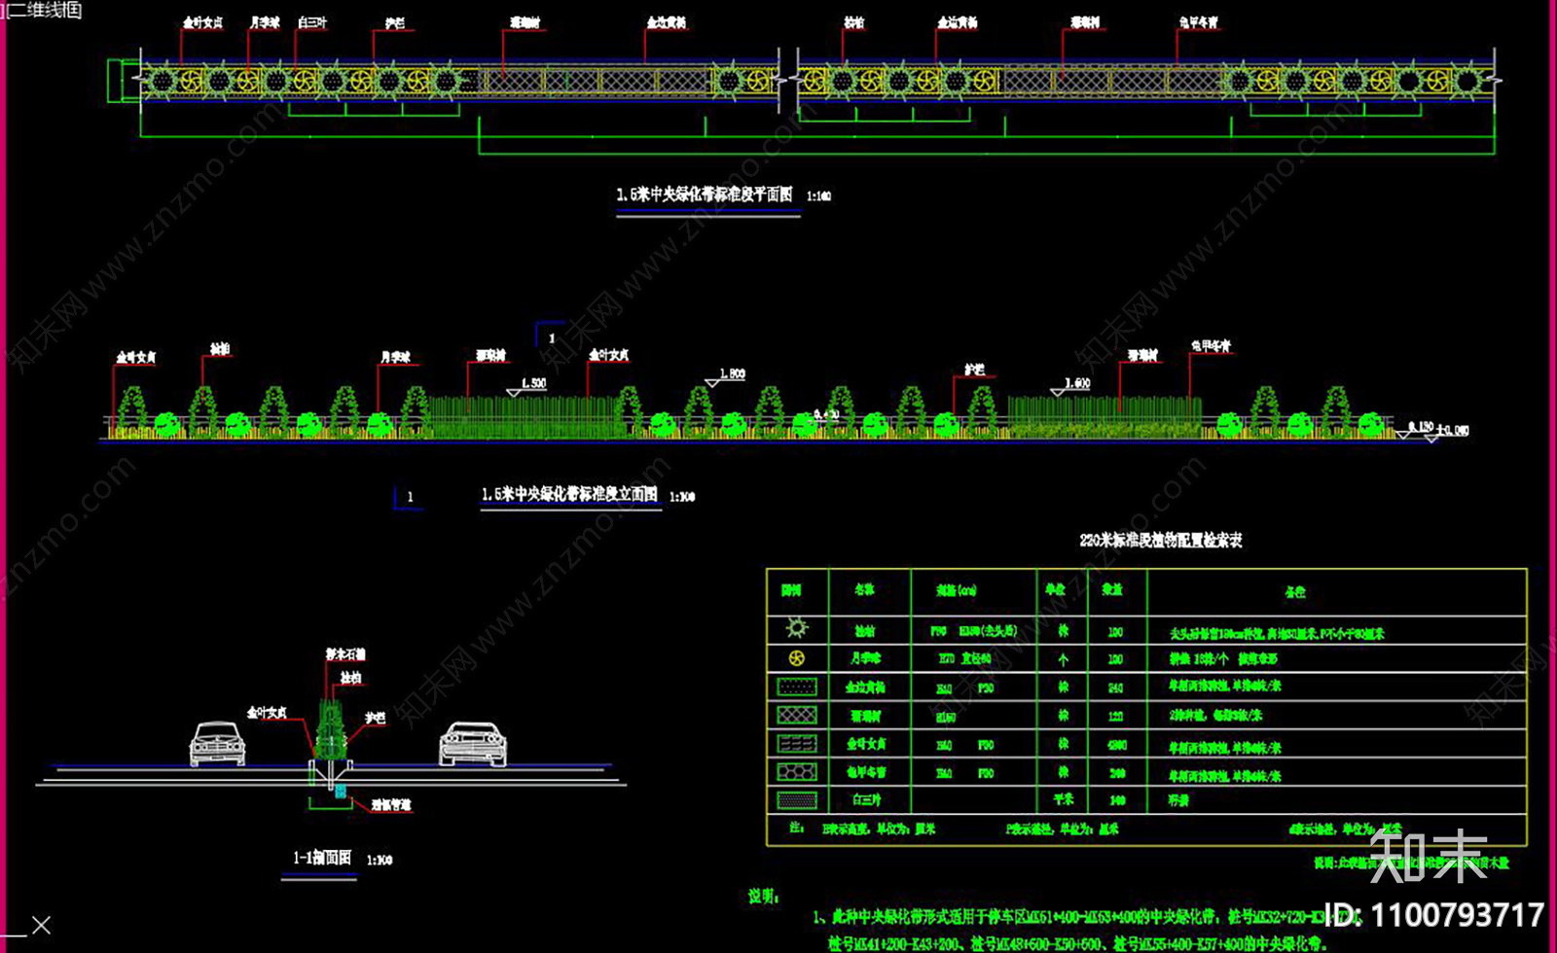Select the break line symbol between plan segments
This screenshot has height=953, width=1557.
[x=788, y=83]
